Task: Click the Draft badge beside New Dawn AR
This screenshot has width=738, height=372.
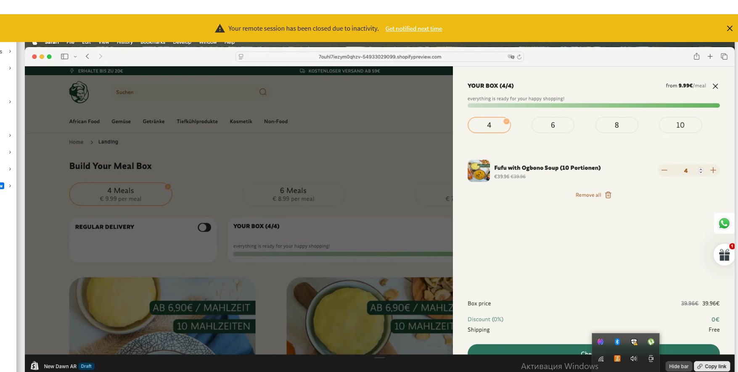Action: [86, 367]
